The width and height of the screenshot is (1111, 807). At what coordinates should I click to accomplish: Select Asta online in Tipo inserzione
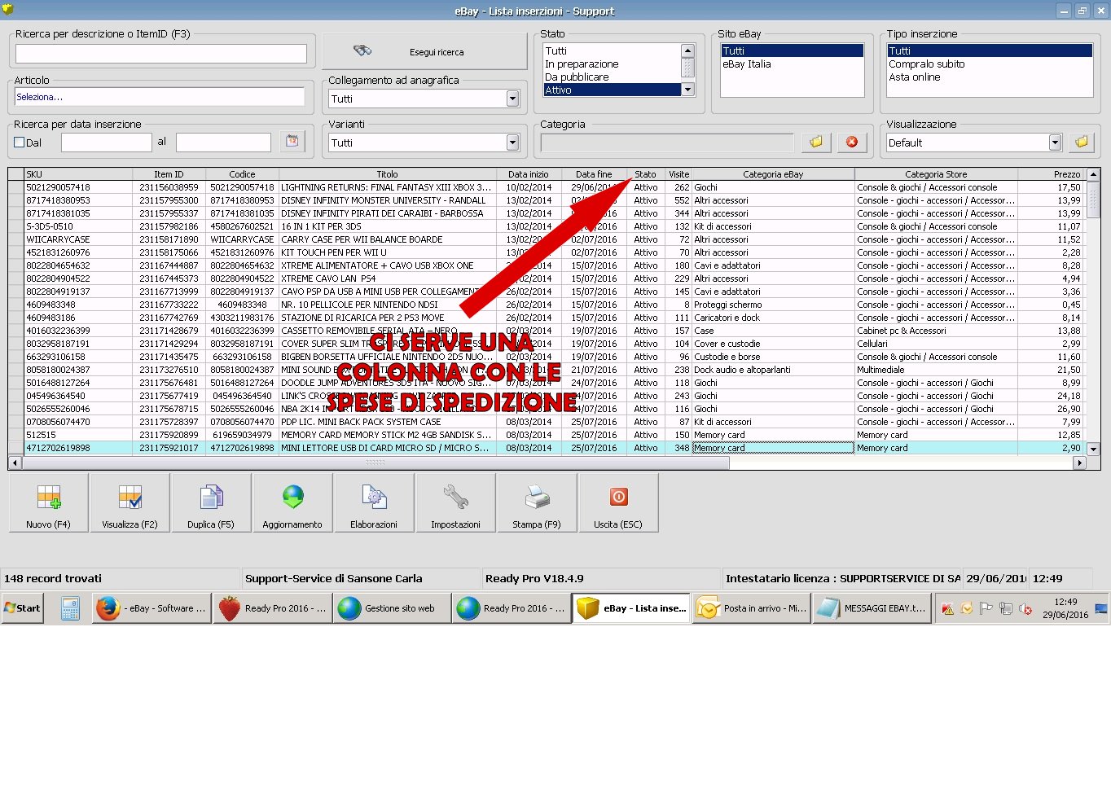point(990,77)
